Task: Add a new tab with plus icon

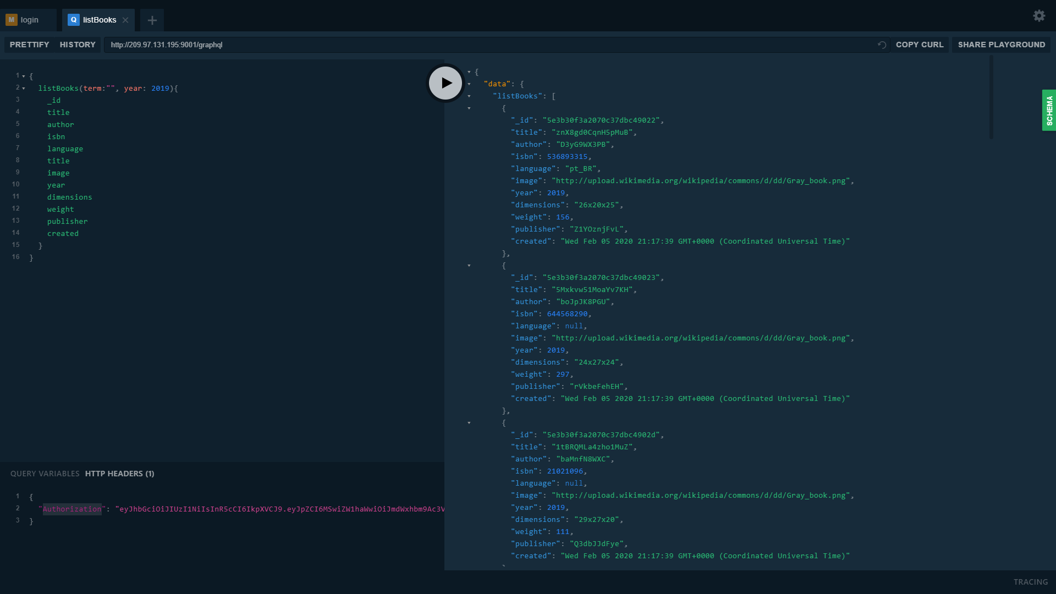Action: click(152, 20)
